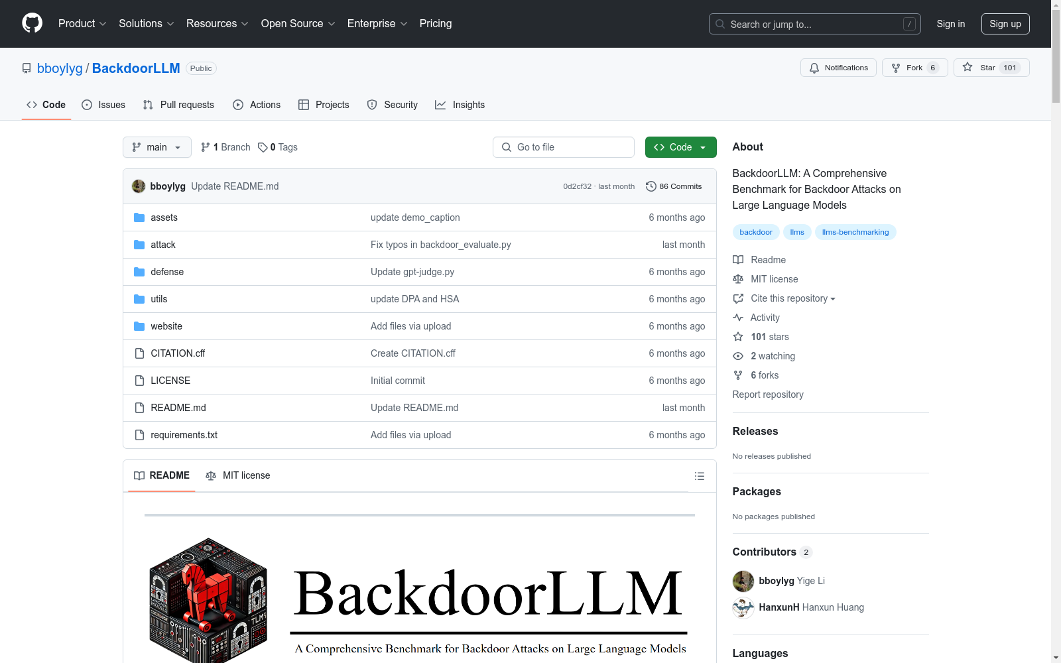The width and height of the screenshot is (1061, 663).
Task: Click Report repository link
Action: [x=768, y=394]
